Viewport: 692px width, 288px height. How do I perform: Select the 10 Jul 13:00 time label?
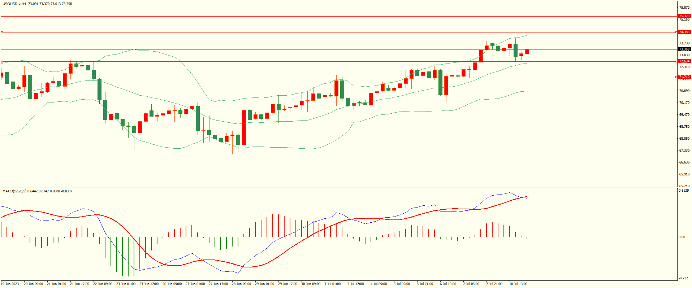518,284
